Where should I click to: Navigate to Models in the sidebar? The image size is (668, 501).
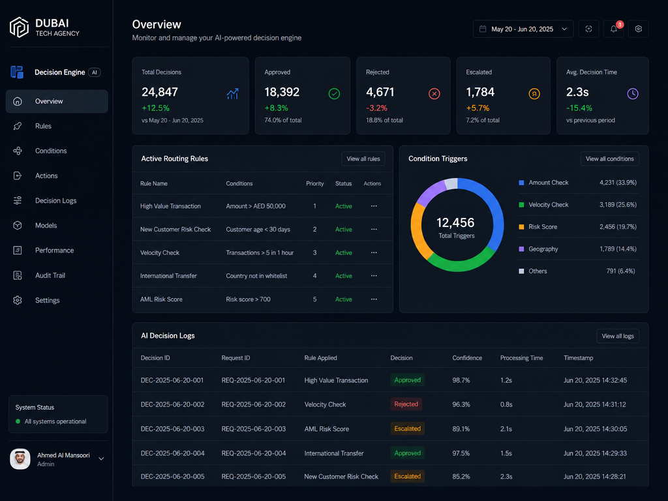pyautogui.click(x=57, y=225)
